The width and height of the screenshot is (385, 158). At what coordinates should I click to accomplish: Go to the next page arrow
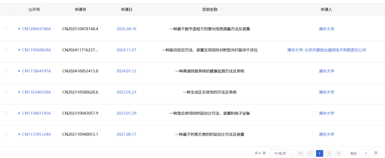329,153
